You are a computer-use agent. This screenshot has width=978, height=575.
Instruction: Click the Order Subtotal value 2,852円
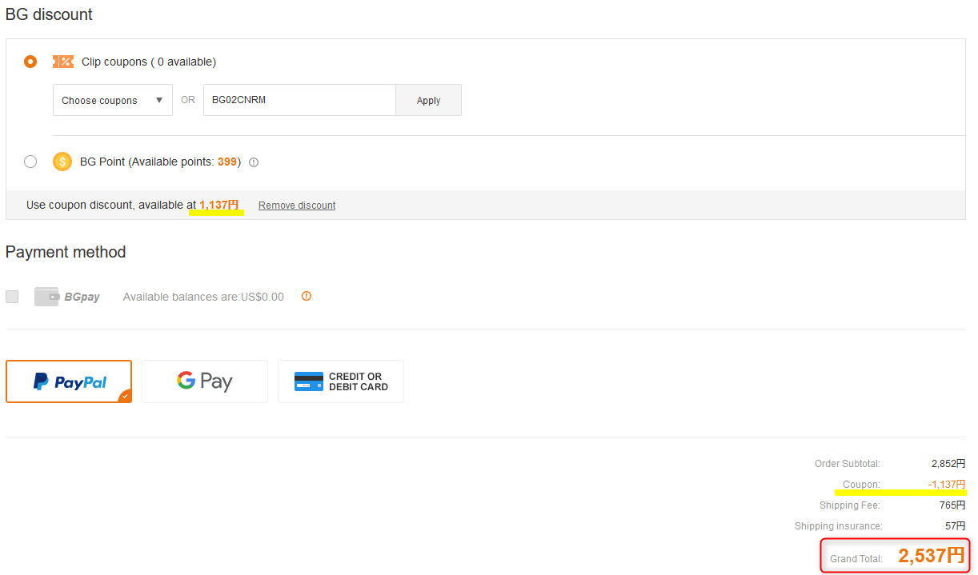tap(948, 464)
